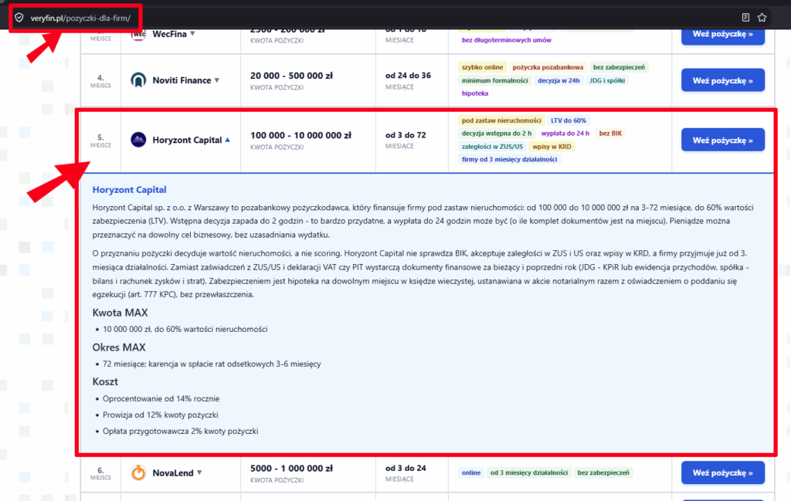This screenshot has width=791, height=501.
Task: Click the veryfin.pl address bar URL
Action: point(80,19)
